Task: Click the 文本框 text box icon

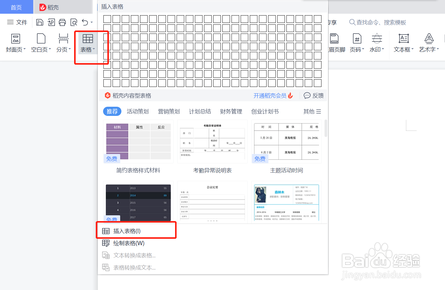Action: pos(404,39)
